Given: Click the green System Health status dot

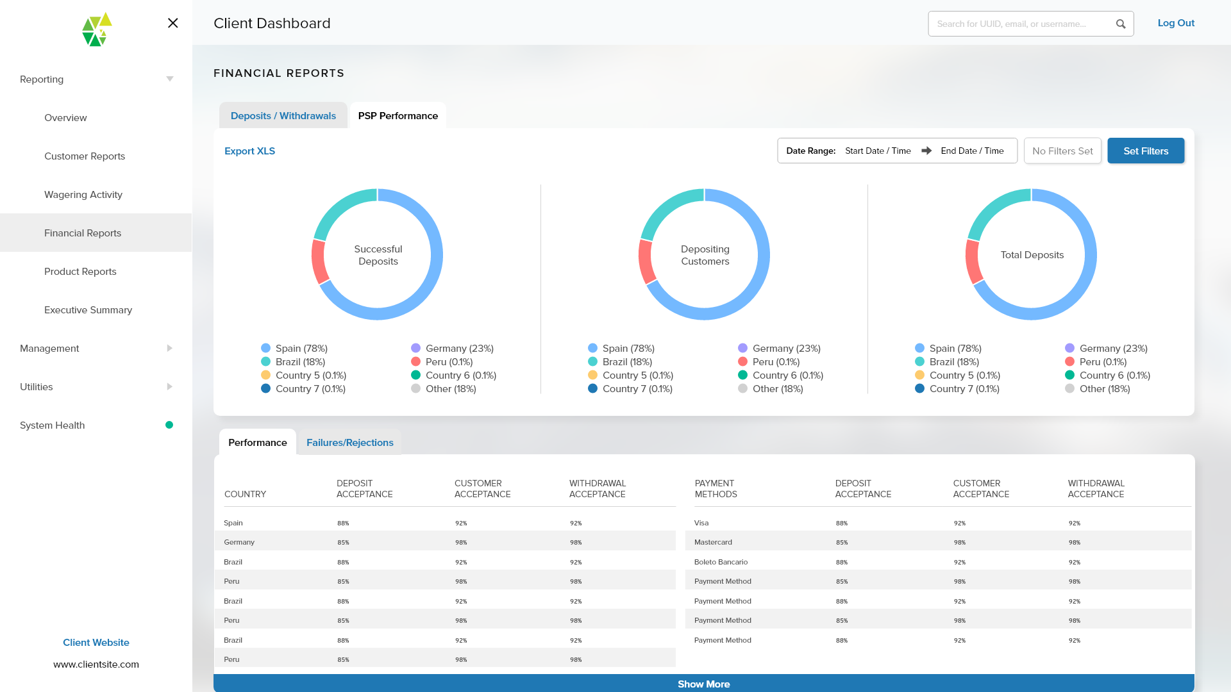Looking at the screenshot, I should click(169, 425).
